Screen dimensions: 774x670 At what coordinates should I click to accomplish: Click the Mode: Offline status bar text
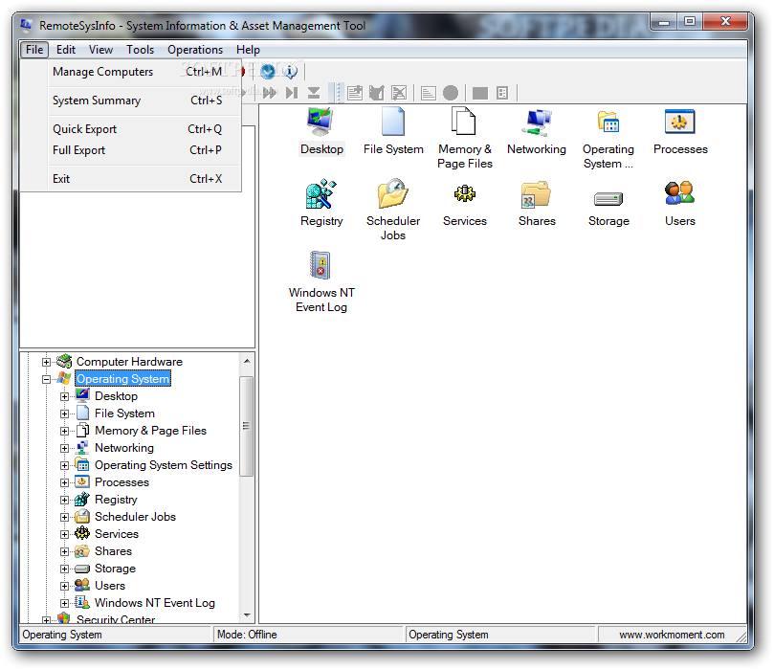point(247,635)
